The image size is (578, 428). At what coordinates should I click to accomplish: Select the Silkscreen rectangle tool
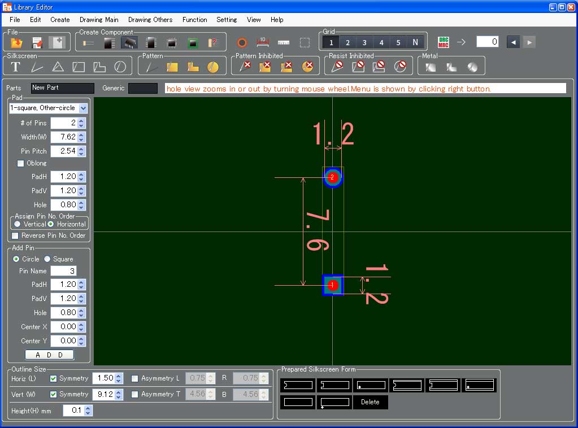(x=79, y=67)
